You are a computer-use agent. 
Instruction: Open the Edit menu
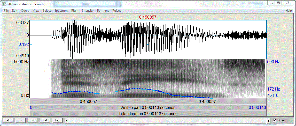click(15, 11)
